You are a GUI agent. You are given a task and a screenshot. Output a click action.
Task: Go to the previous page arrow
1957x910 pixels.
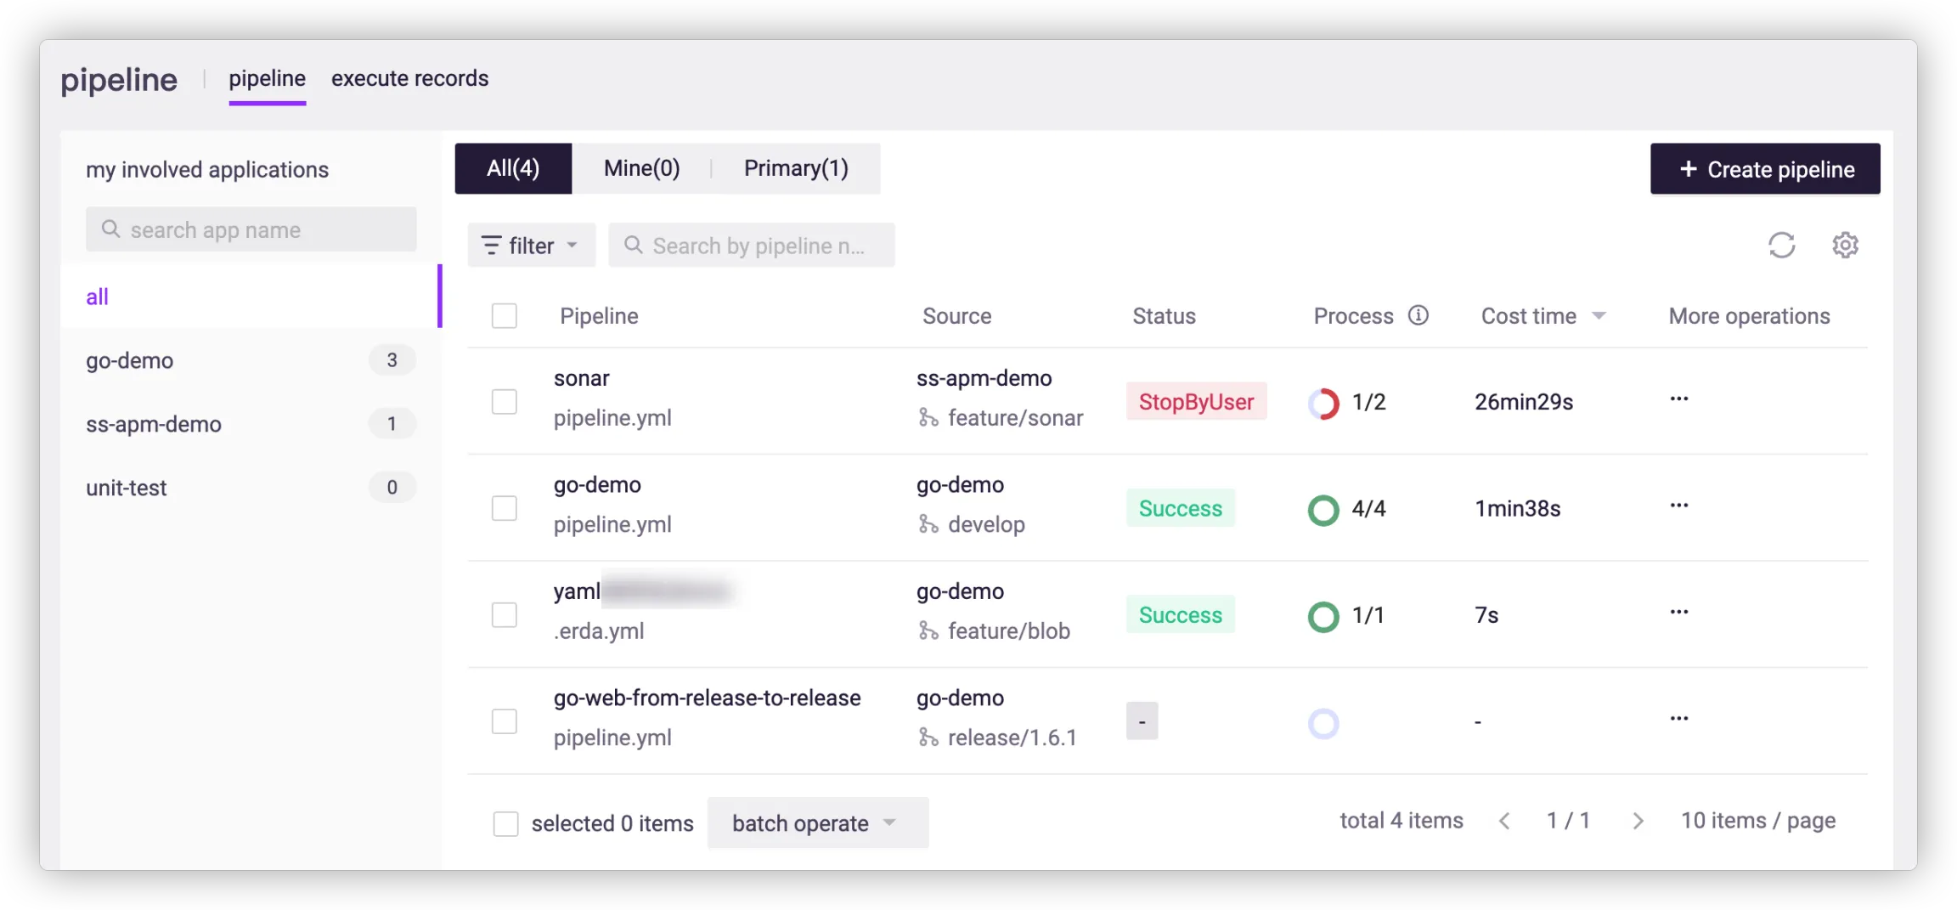tap(1504, 821)
